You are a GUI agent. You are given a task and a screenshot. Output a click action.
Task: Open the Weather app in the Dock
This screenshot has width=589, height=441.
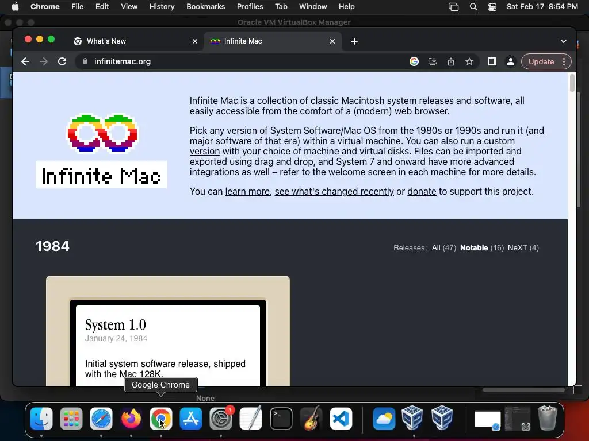point(384,419)
